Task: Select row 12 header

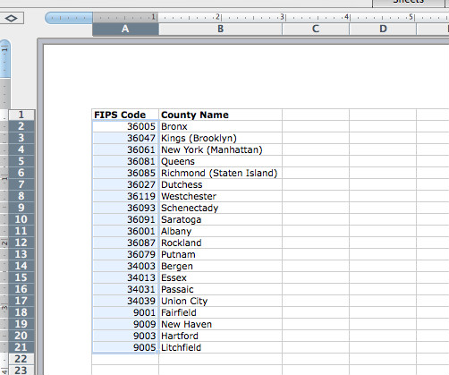Action: [21, 243]
